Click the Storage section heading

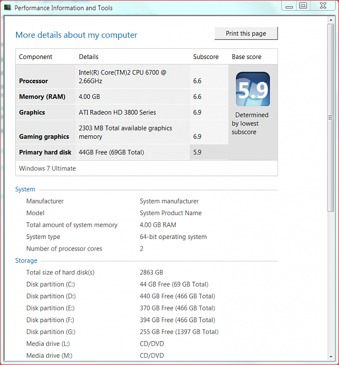click(26, 260)
